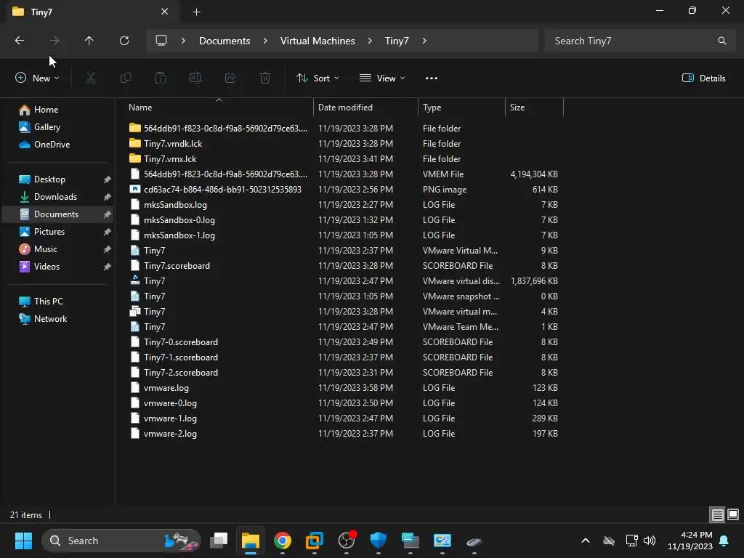Screen dimensions: 744x558
Task: Expand chevron after Virtual Machines breadcrumb
Action: [370, 41]
